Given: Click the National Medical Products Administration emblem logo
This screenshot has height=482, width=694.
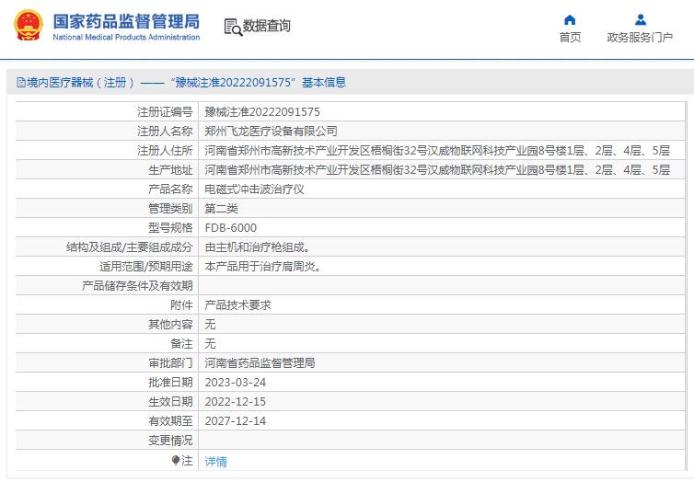Looking at the screenshot, I should point(28,25).
